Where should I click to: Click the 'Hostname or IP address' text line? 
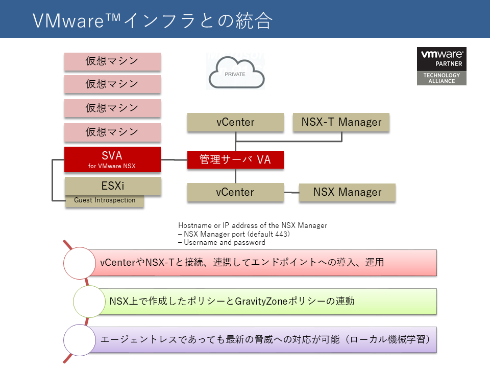[253, 225]
